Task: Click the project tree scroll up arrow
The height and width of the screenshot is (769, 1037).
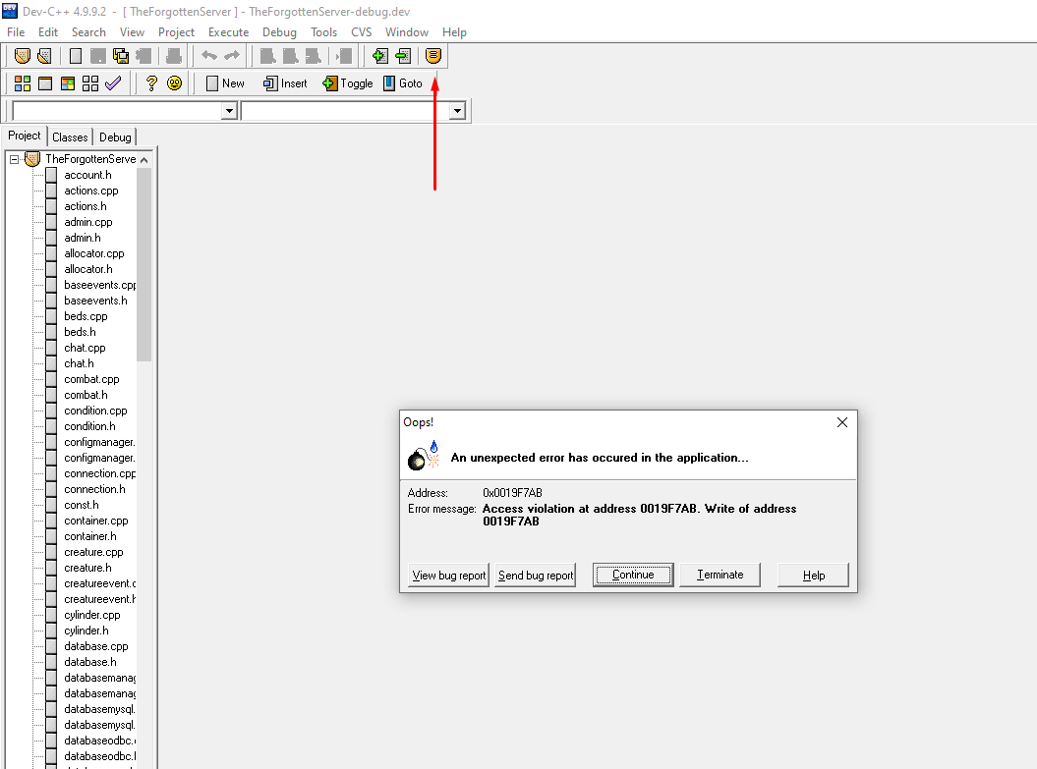Action: [144, 160]
